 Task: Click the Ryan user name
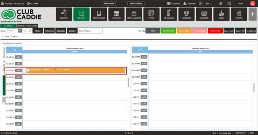coord(240,3)
